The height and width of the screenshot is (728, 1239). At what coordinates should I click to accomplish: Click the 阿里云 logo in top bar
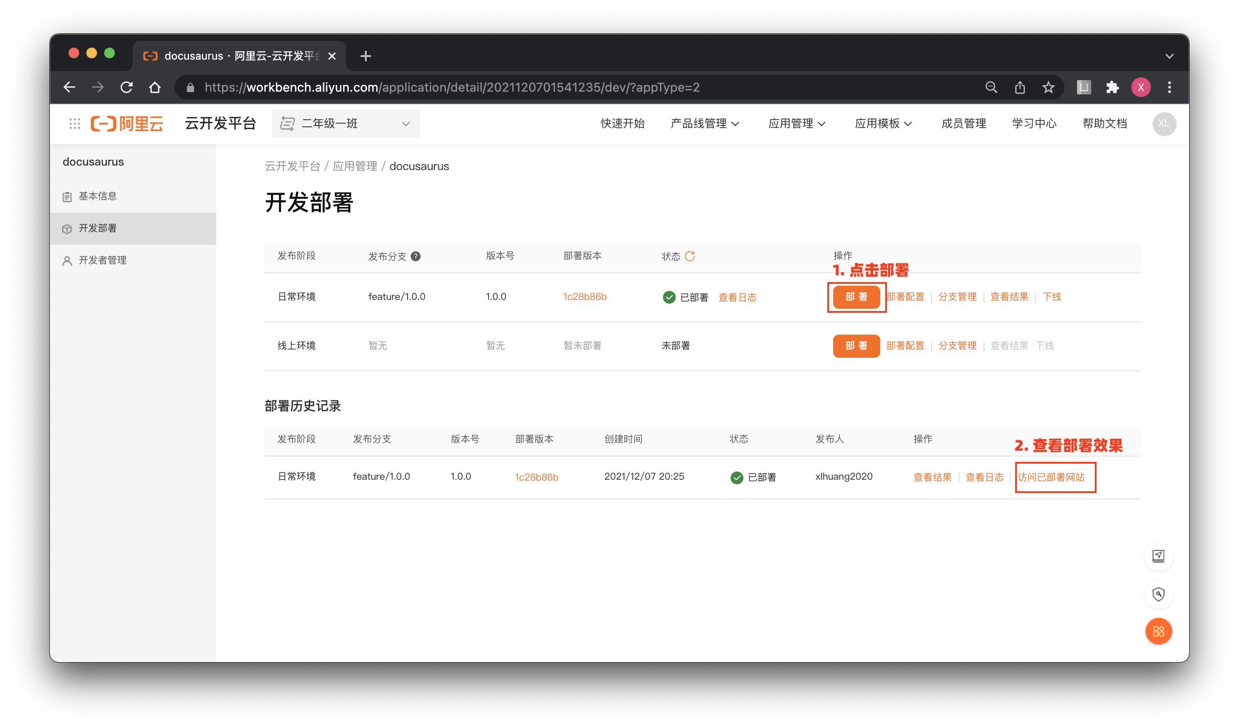coord(127,123)
